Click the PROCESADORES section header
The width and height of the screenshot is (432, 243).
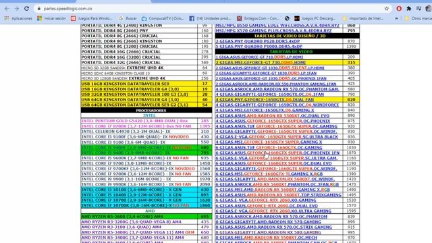(146, 111)
